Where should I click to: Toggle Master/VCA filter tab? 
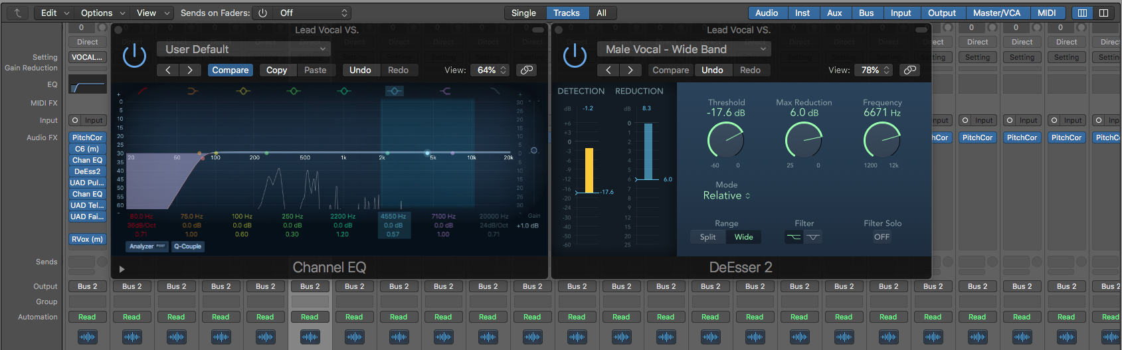coord(997,13)
